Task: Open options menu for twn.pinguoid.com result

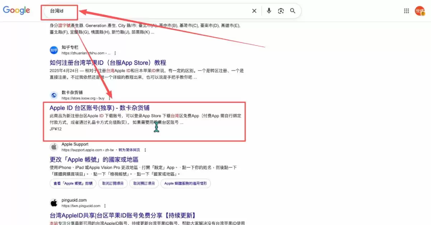Action: point(105,206)
